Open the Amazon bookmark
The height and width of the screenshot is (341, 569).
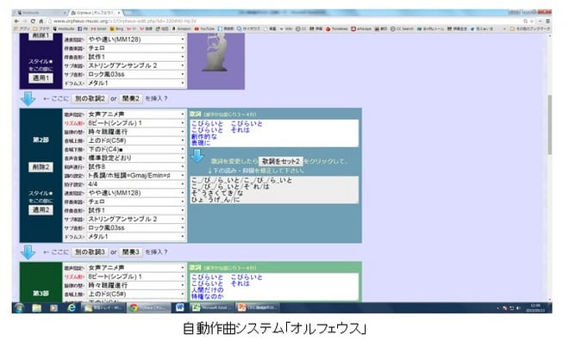pos(181,28)
